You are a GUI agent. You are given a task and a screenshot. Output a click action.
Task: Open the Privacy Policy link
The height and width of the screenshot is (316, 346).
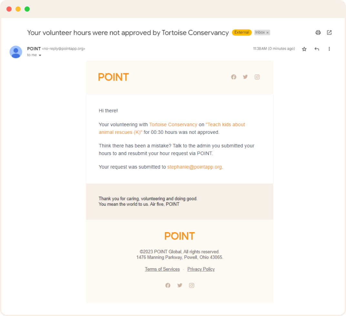(201, 269)
